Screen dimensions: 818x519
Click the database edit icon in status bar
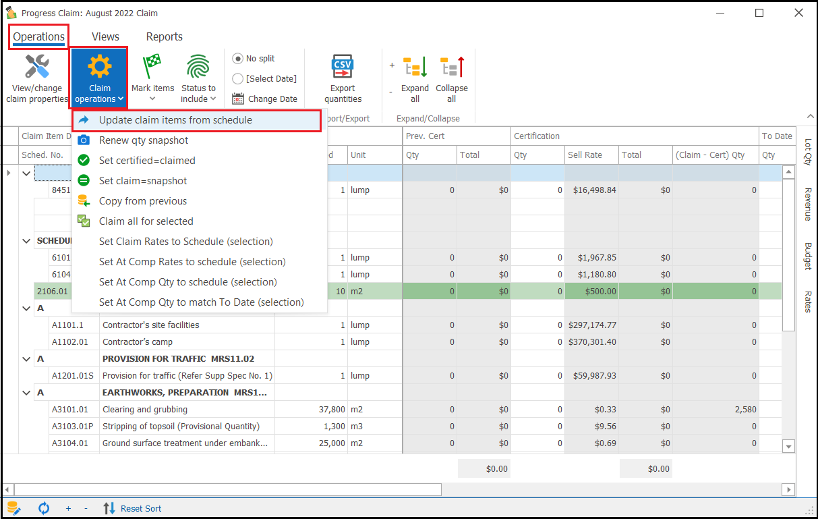point(14,508)
